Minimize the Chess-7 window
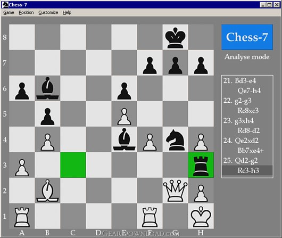The image size is (282, 238). [x=263, y=5]
